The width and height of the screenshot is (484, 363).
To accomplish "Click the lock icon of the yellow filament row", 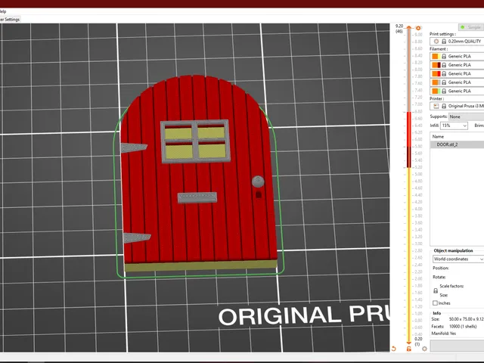I will [444, 56].
